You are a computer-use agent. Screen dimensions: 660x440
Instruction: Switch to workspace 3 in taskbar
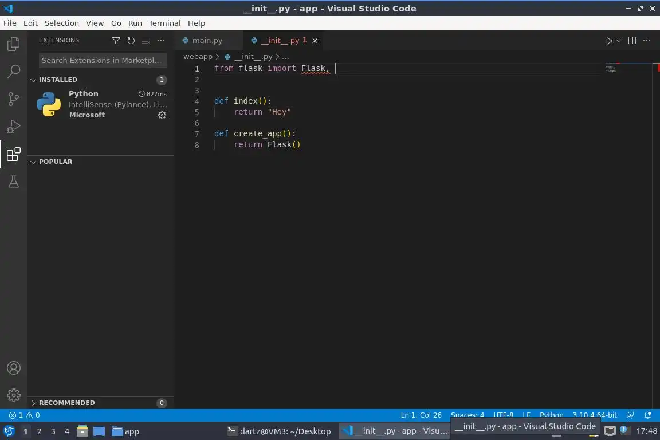click(53, 431)
